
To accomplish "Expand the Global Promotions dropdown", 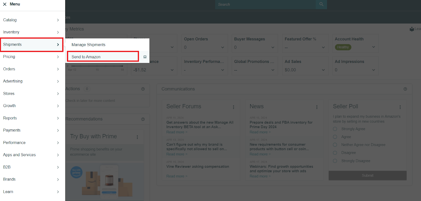I will click(273, 70).
